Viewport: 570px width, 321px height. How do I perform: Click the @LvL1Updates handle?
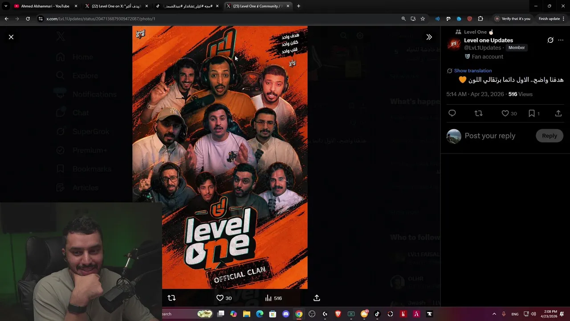pos(483,48)
